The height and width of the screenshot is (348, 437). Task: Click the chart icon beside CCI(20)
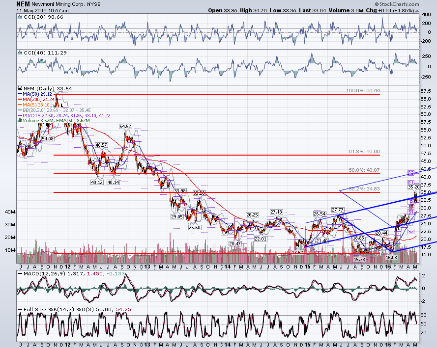(20, 17)
